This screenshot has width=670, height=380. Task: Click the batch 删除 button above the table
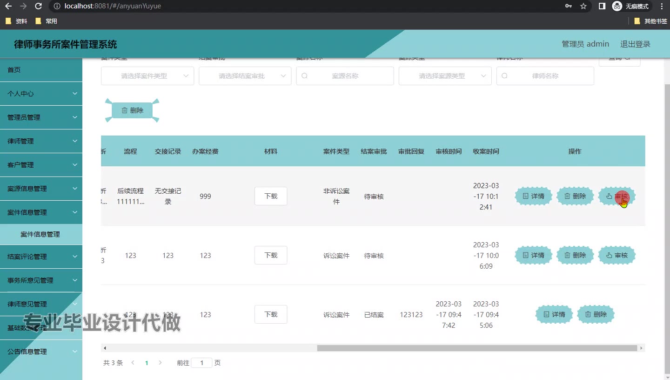(132, 110)
